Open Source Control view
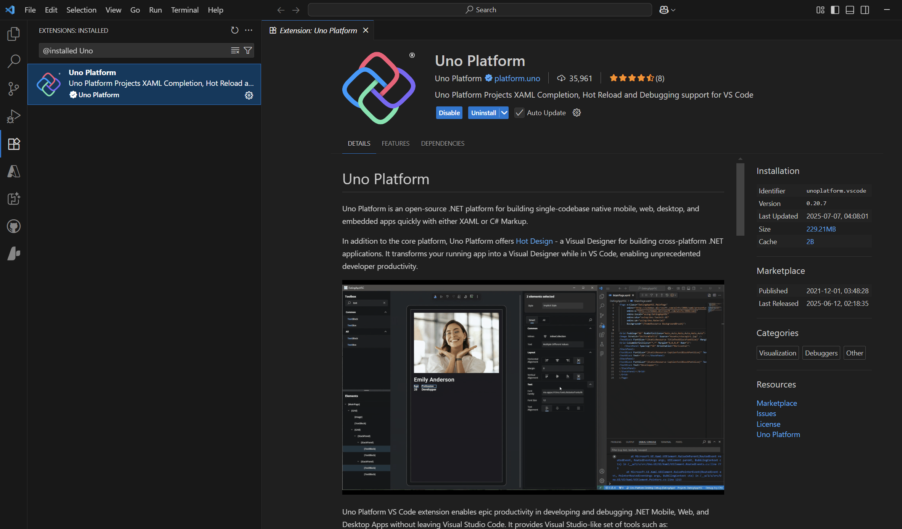 tap(14, 88)
